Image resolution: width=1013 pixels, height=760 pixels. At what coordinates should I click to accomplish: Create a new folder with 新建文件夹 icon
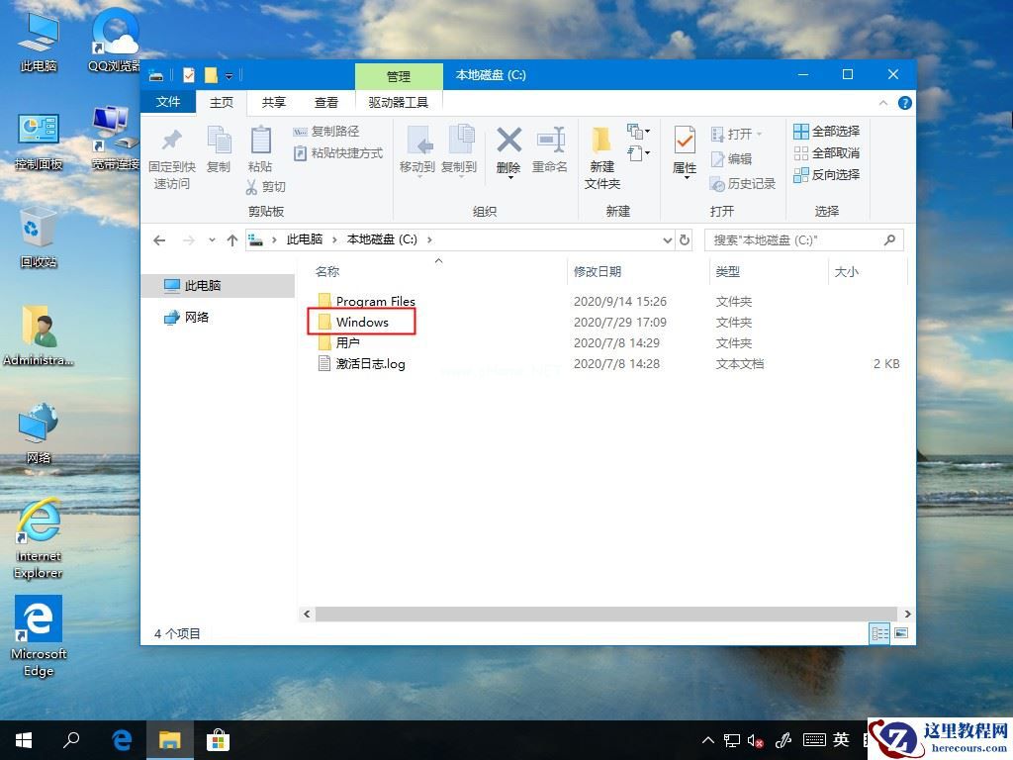[x=601, y=150]
